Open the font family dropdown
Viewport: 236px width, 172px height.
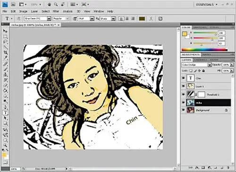(x=49, y=19)
